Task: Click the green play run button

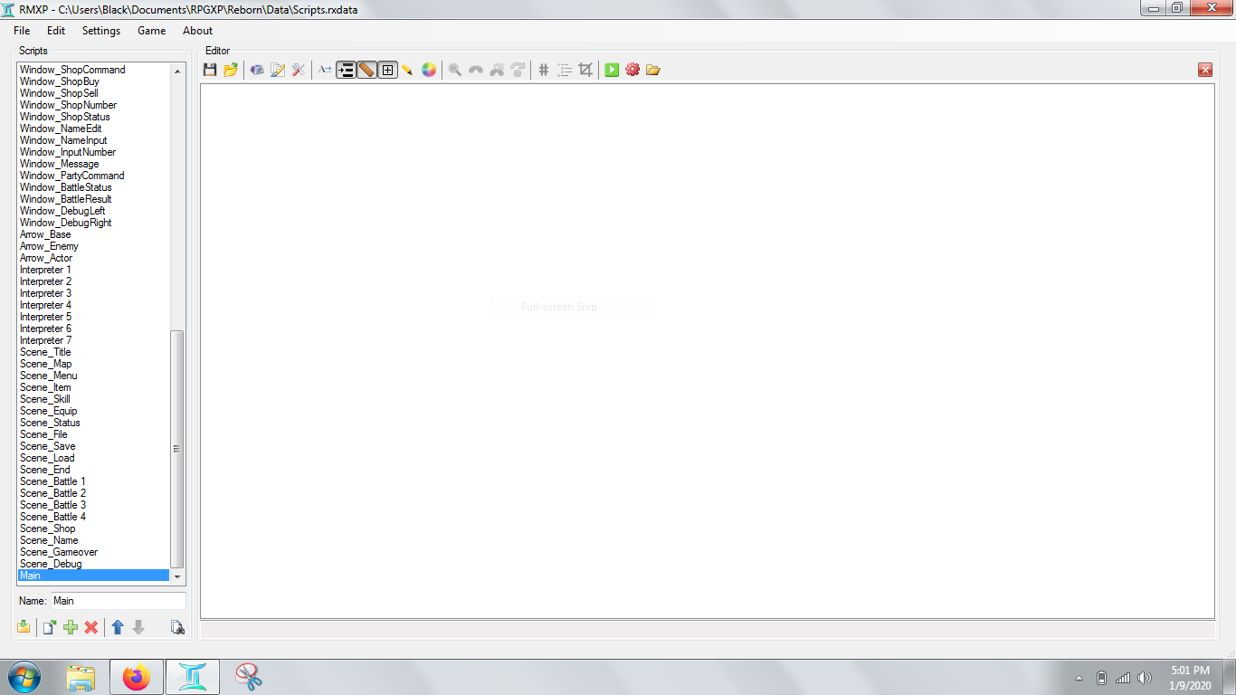Action: pyautogui.click(x=612, y=70)
